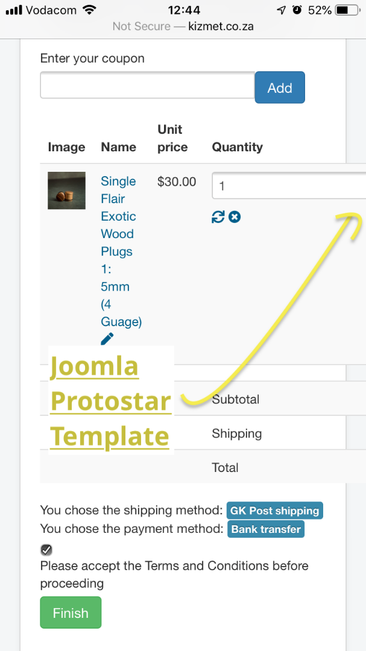Click the Quantity input field
This screenshot has width=366, height=651.
coord(288,186)
